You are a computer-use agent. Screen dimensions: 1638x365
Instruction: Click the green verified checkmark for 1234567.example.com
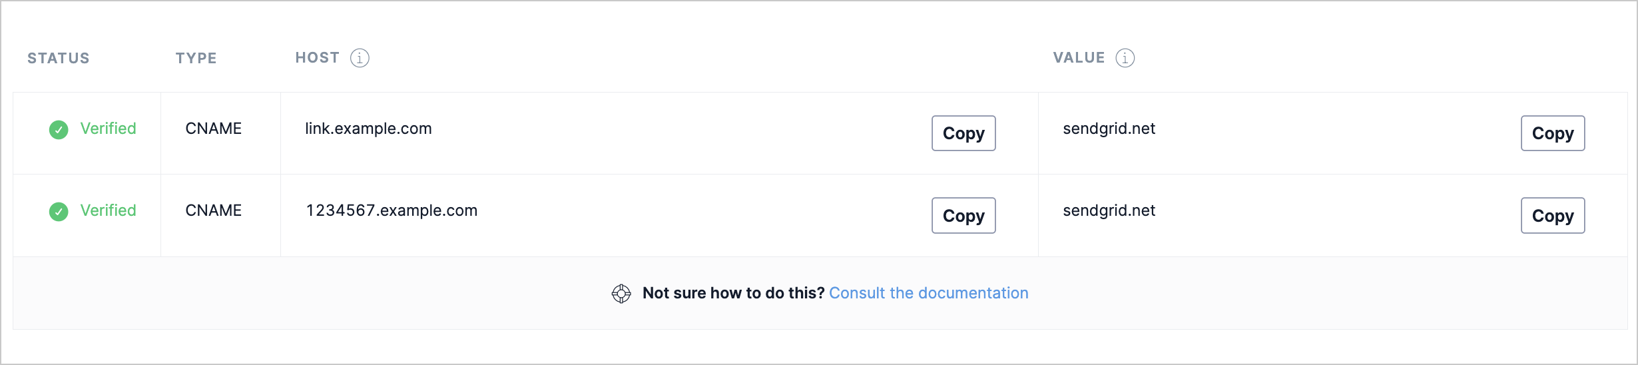tap(59, 212)
